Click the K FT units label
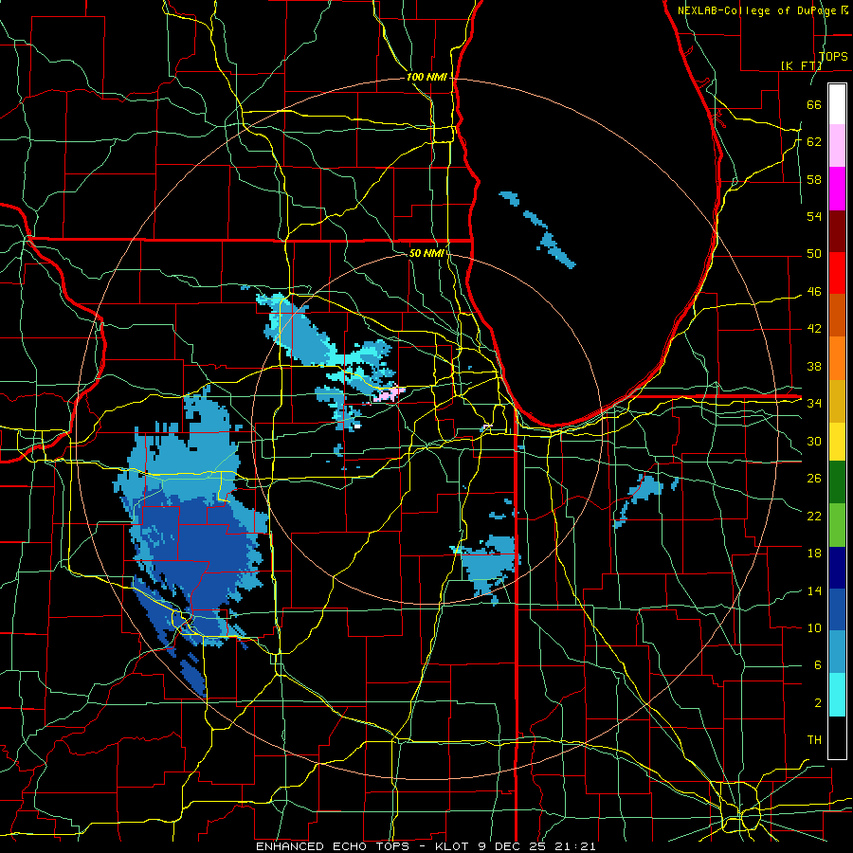This screenshot has height=853, width=853. click(801, 65)
